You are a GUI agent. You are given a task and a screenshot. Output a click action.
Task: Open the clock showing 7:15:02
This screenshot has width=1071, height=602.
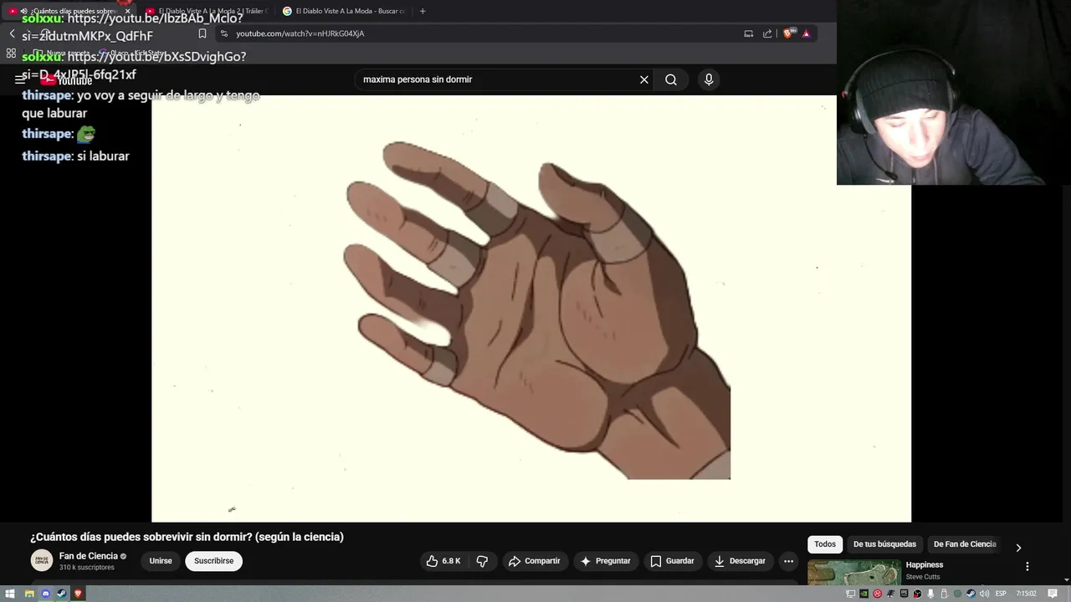tap(1027, 594)
